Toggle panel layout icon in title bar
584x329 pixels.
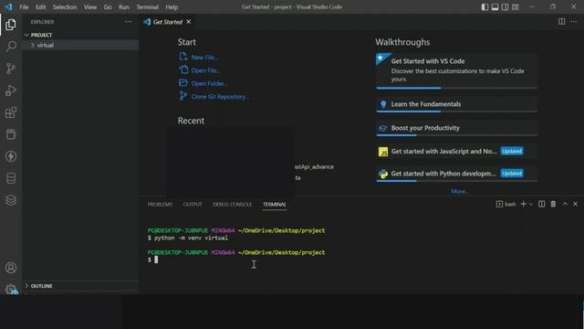[x=495, y=6]
